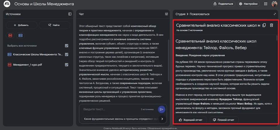Open the account avatar menu

click(274, 4)
